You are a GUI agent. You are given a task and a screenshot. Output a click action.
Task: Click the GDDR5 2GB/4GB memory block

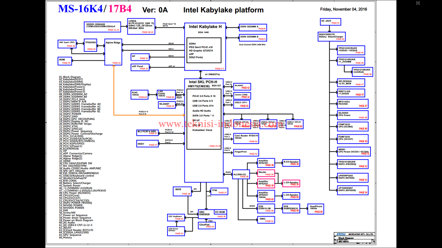(102, 27)
